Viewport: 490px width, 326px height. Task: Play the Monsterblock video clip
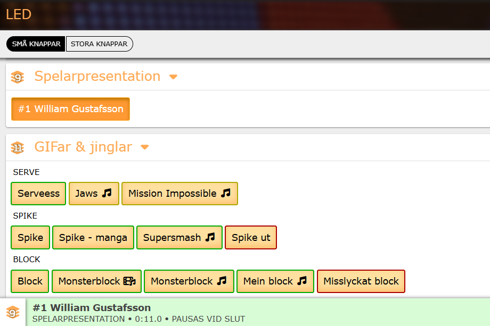click(x=96, y=281)
